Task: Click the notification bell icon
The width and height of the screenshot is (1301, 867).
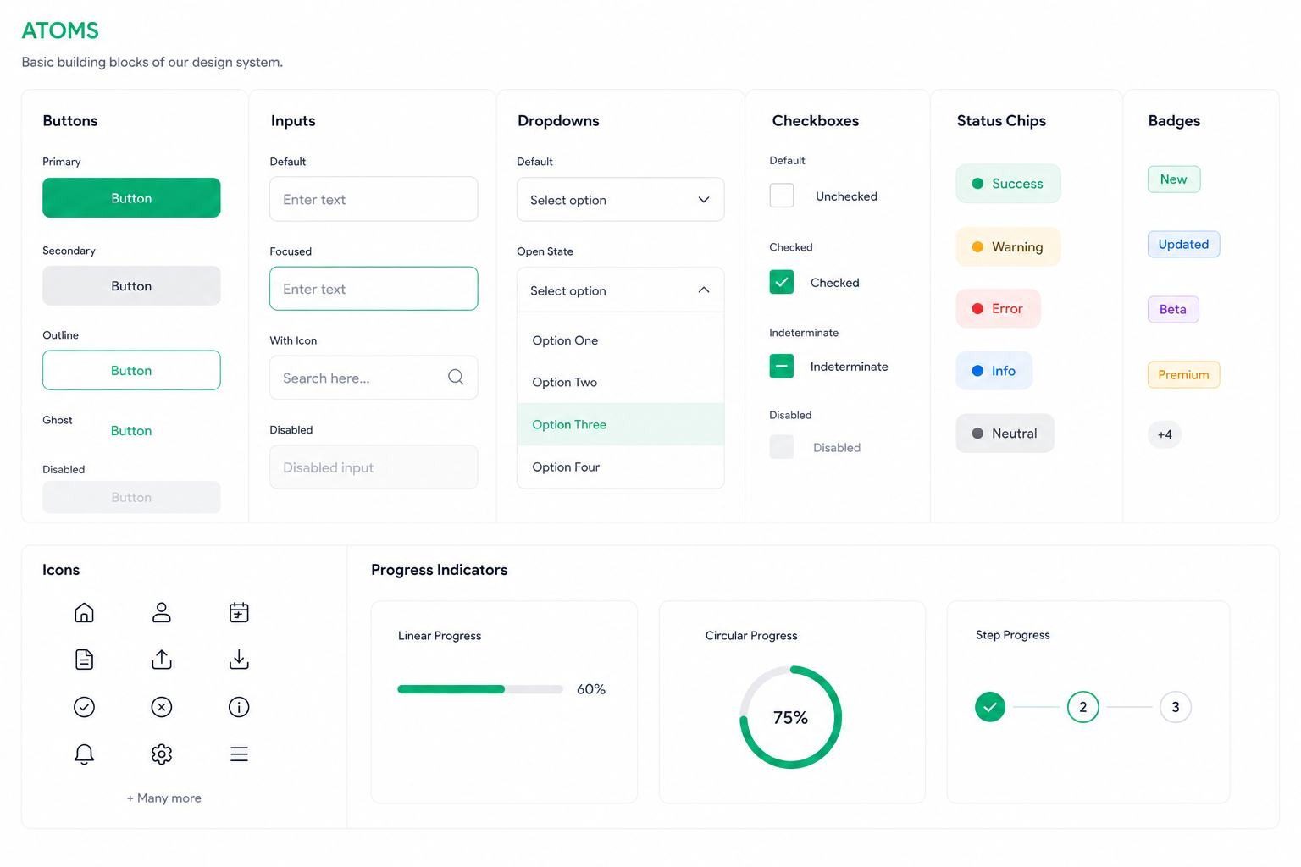Action: pyautogui.click(x=84, y=754)
